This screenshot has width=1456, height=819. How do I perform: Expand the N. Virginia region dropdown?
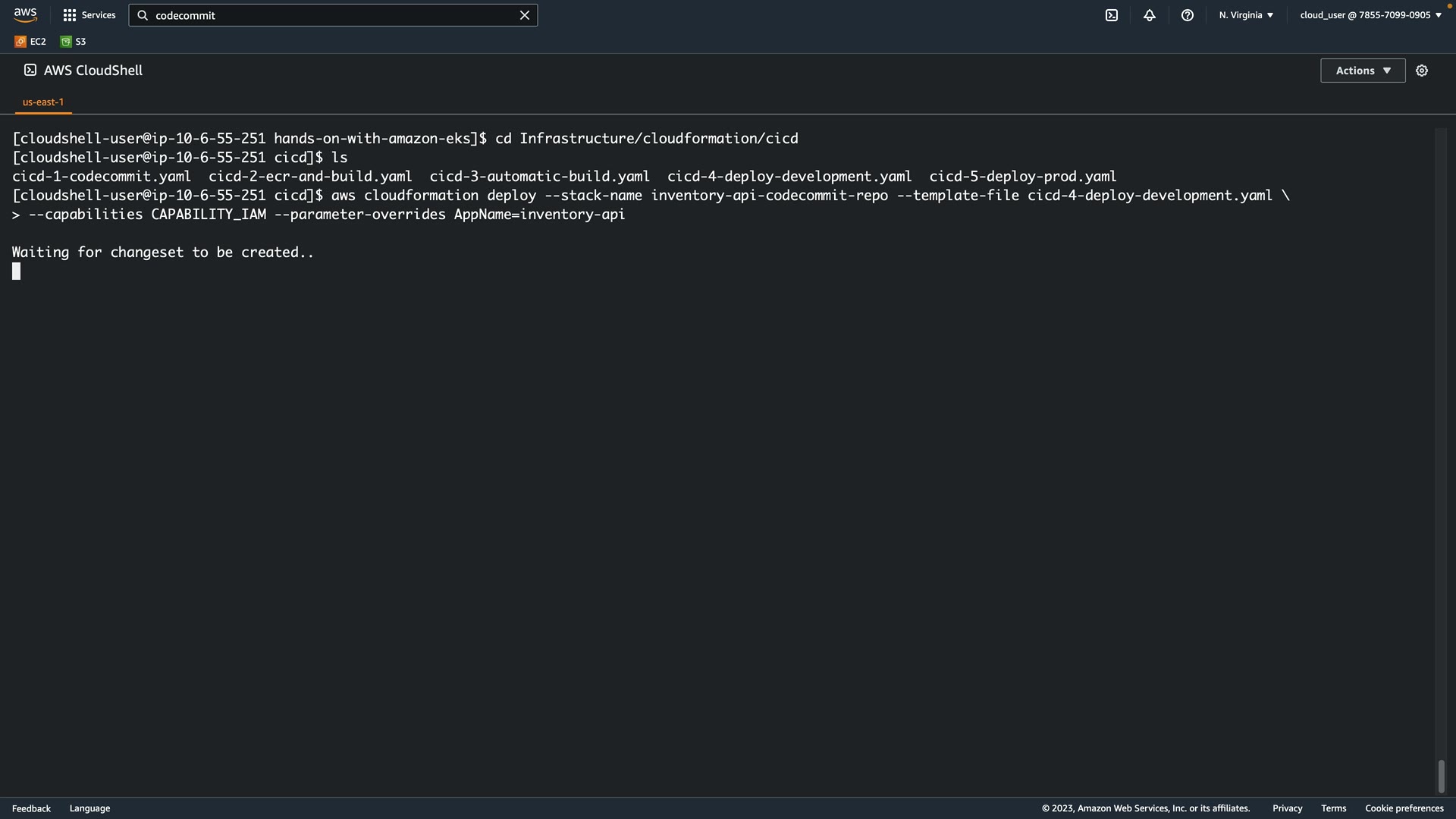click(1246, 15)
